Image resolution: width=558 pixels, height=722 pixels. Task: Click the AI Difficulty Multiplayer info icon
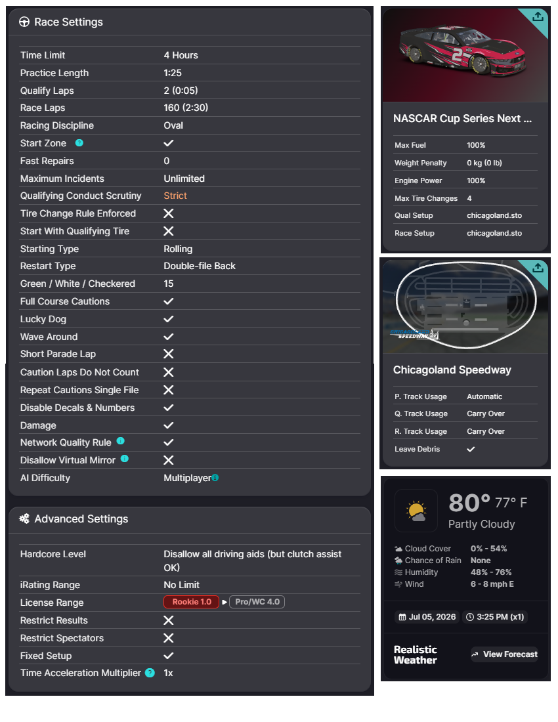pyautogui.click(x=215, y=478)
